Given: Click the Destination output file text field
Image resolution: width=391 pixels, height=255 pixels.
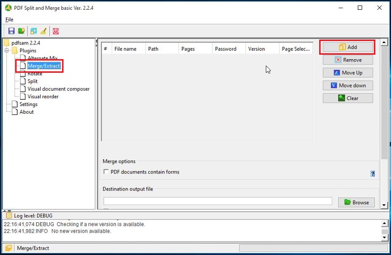Looking at the screenshot, I should point(217,201).
